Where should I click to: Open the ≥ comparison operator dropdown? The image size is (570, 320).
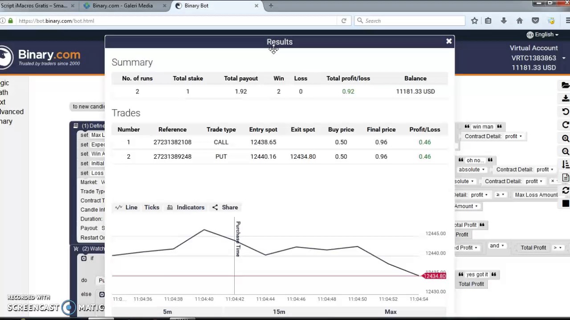tap(500, 195)
